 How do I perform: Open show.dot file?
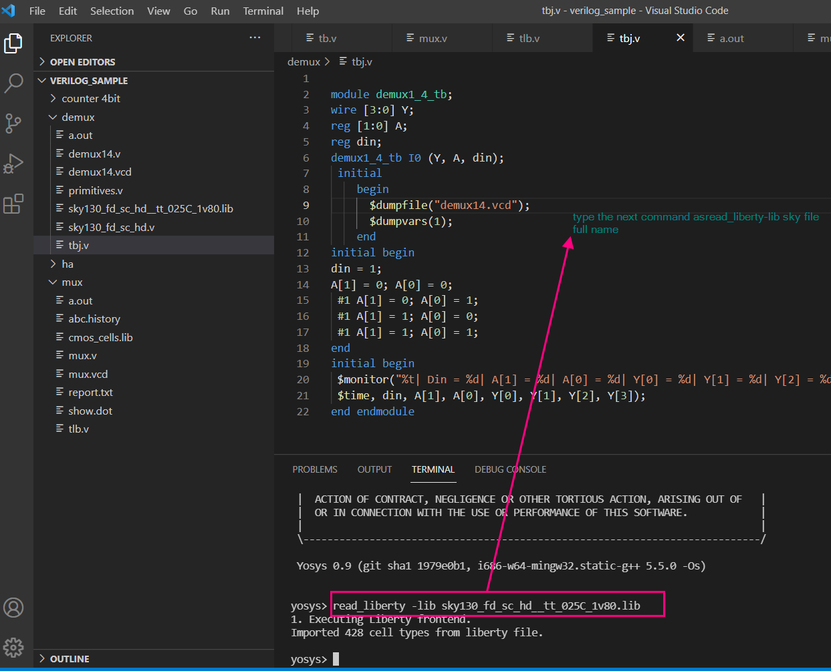(x=154, y=411)
